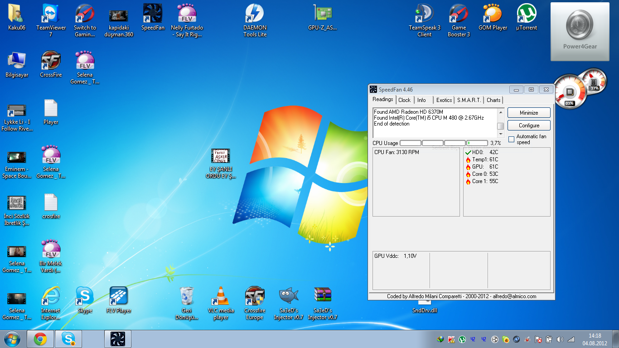Click the CPU meter gauge gadget
This screenshot has width=619, height=348.
pyautogui.click(x=569, y=92)
